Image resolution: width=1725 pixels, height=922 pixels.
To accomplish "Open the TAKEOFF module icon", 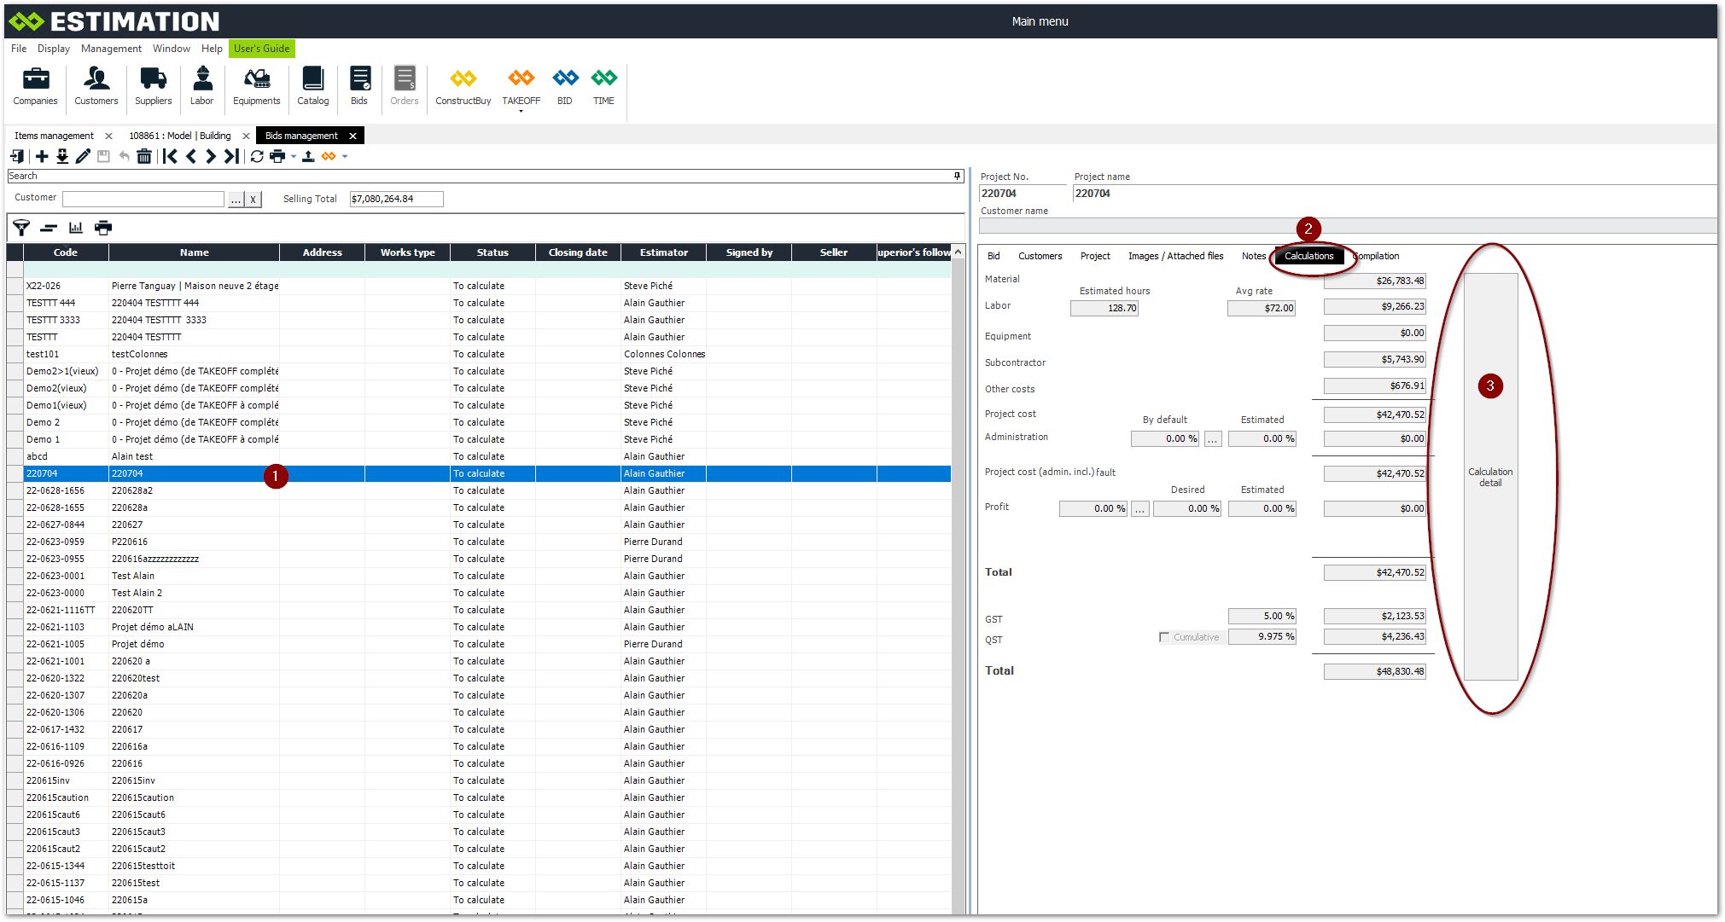I will (521, 78).
